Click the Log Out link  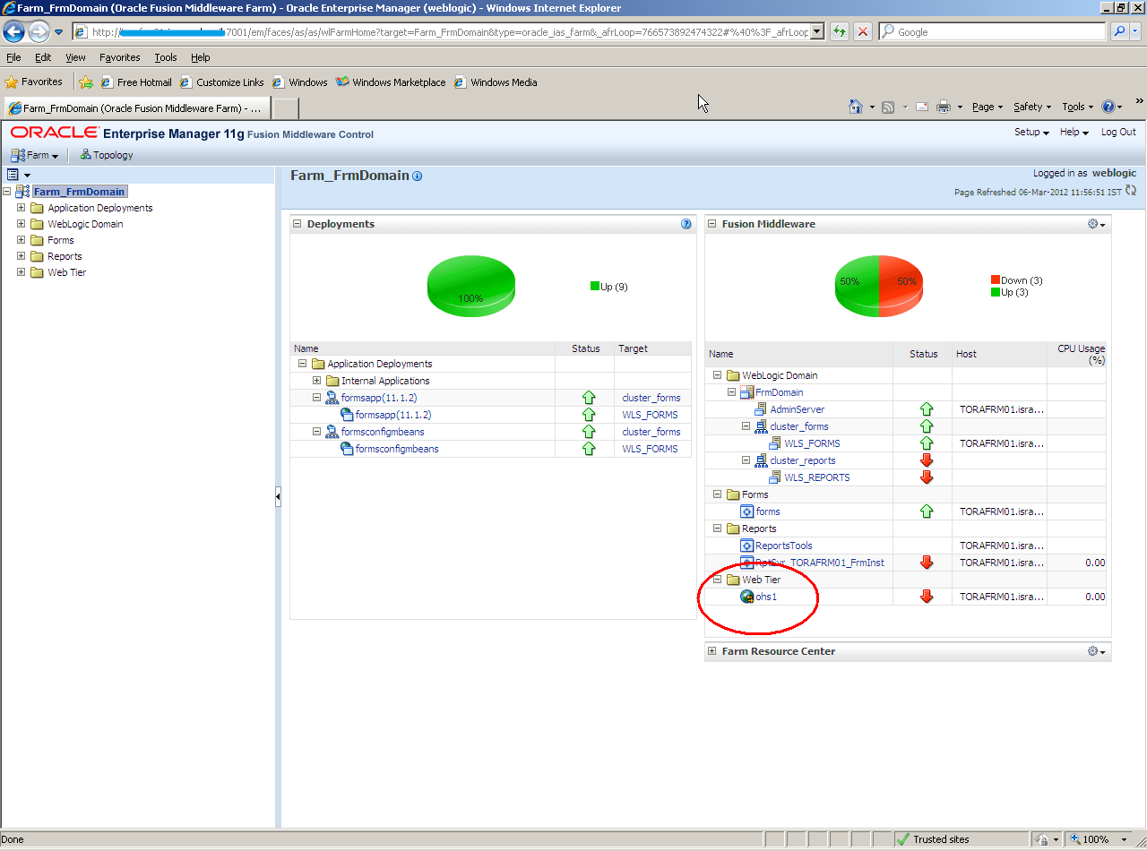(1117, 132)
